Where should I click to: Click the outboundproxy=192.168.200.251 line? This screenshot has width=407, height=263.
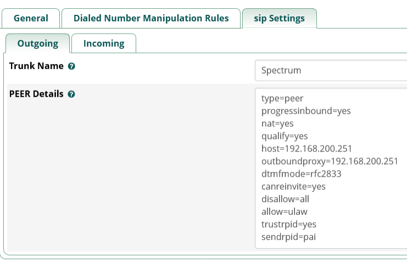point(330,161)
